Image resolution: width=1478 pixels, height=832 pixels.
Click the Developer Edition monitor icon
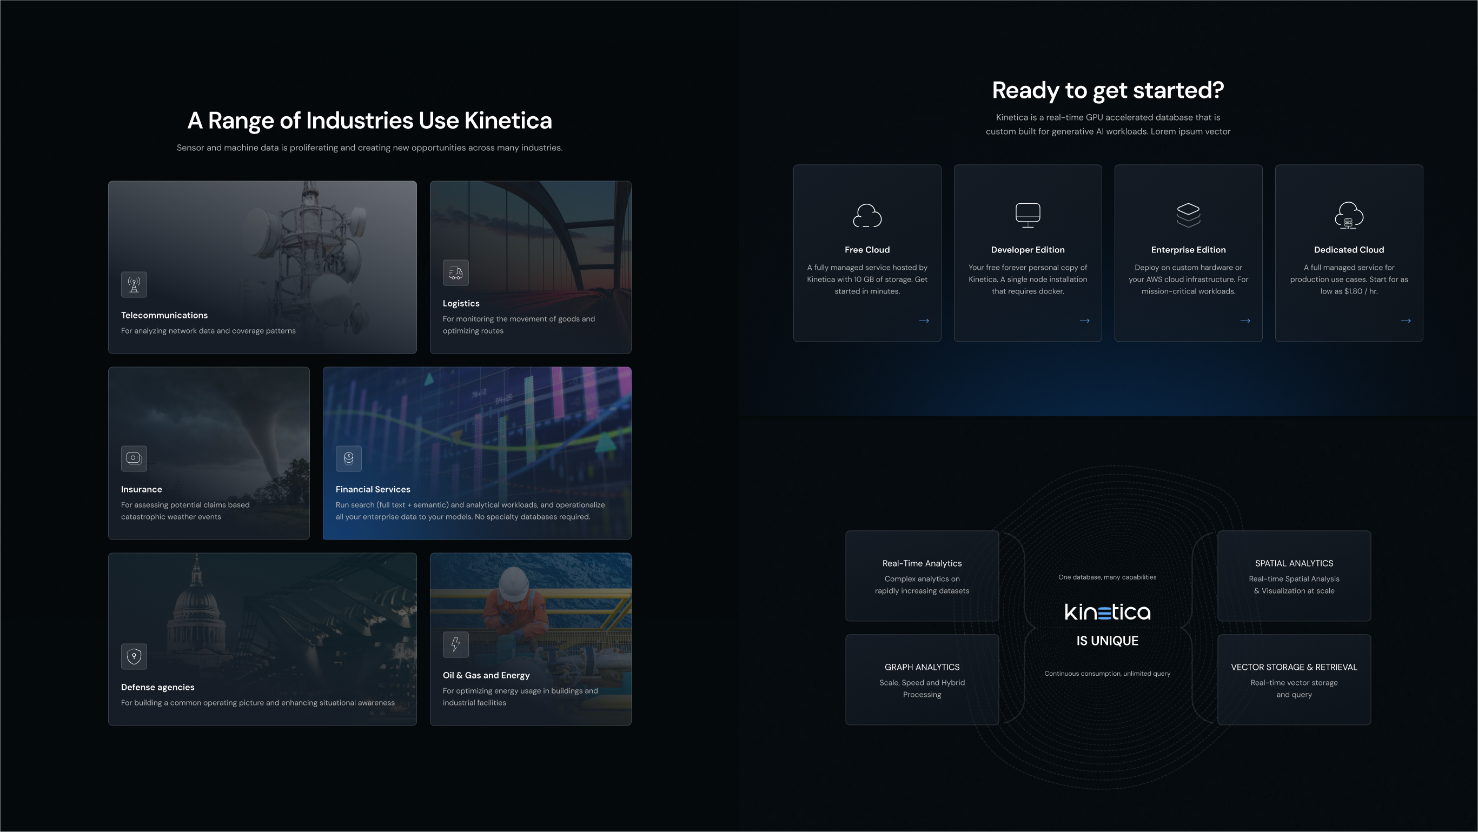1027,216
